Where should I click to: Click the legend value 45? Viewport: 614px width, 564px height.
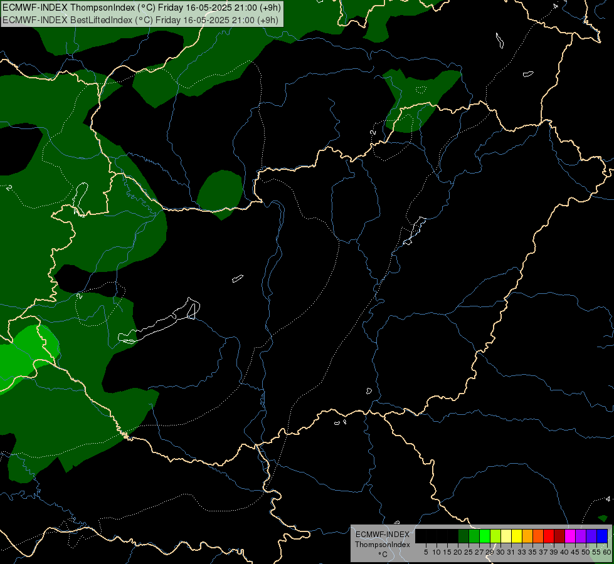coord(575,552)
